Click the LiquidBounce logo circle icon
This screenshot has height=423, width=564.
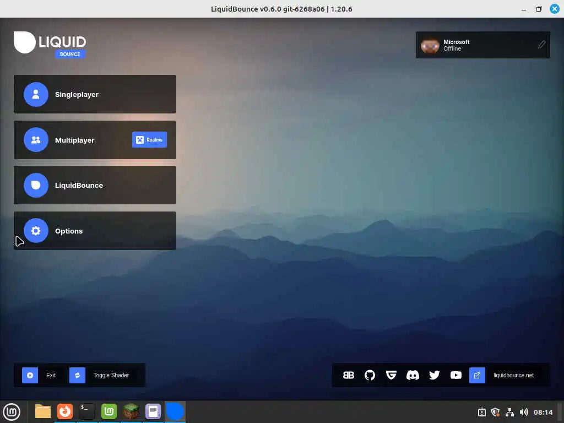coord(36,185)
